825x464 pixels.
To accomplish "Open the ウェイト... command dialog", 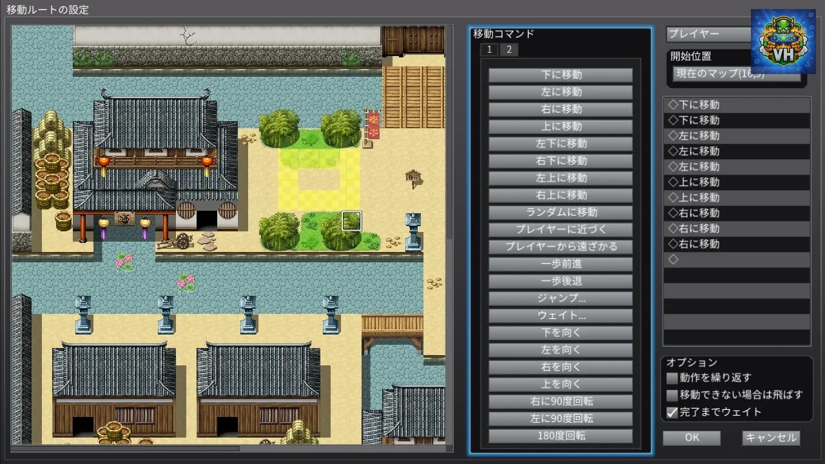I will pos(560,315).
